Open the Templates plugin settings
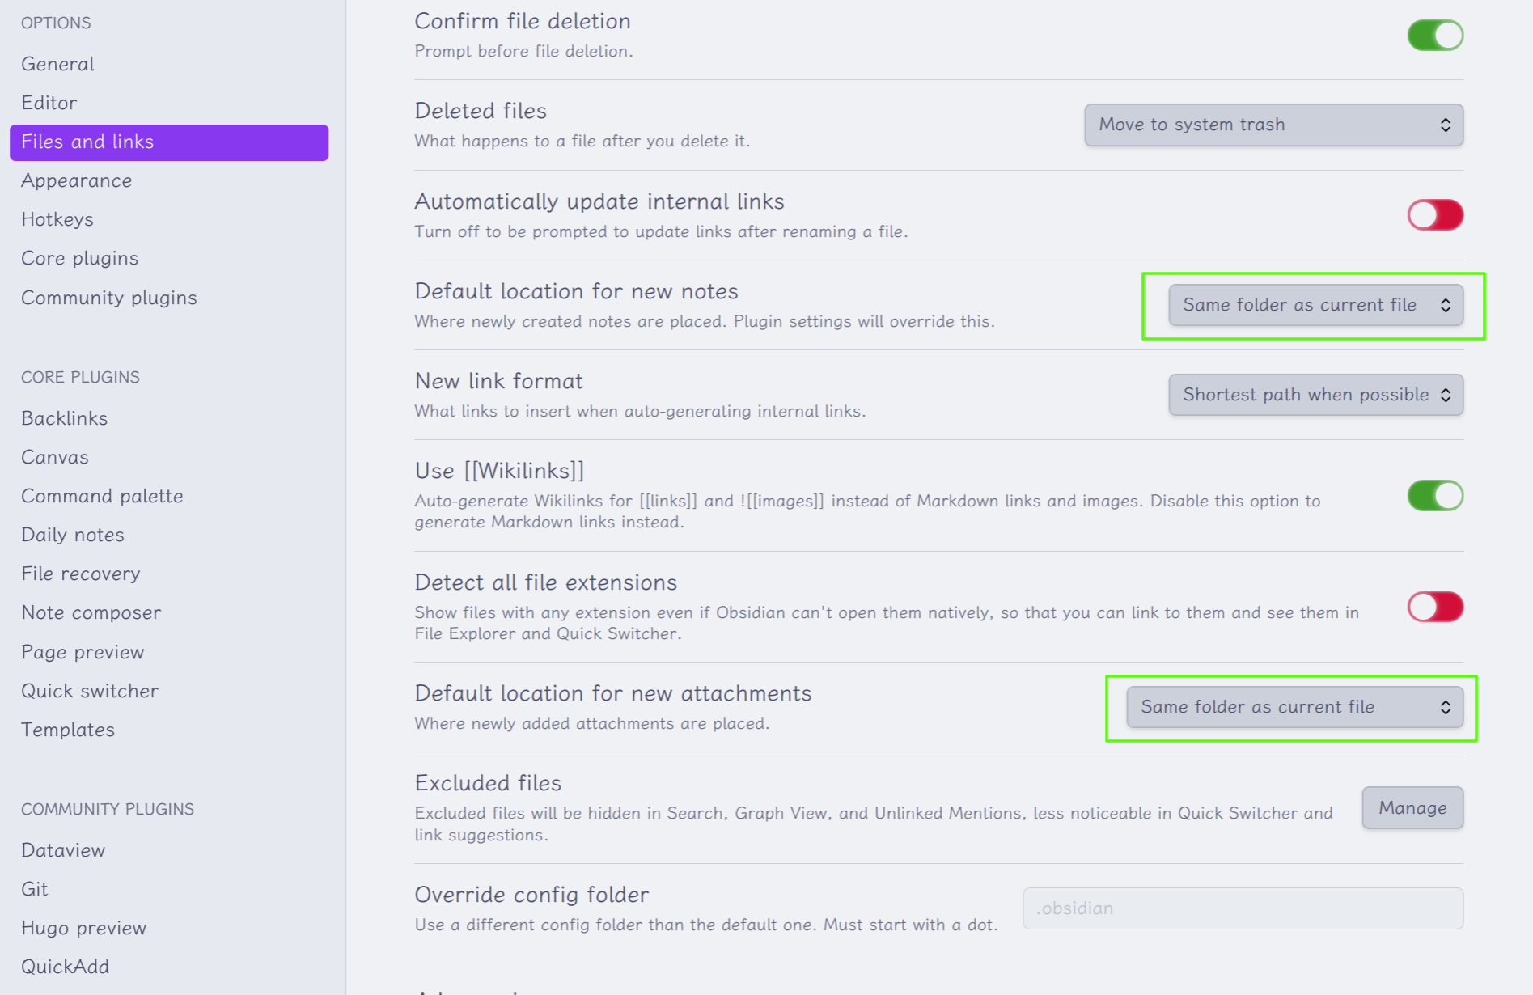 coord(68,730)
